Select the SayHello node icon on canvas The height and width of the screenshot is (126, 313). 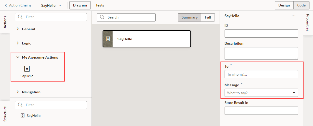[108, 39]
